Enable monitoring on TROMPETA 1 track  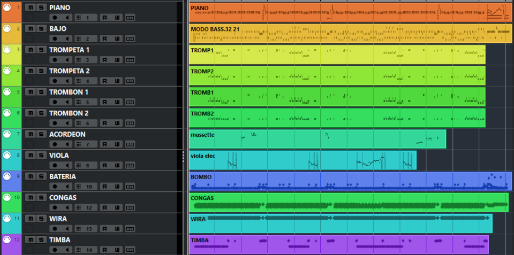tap(67, 60)
